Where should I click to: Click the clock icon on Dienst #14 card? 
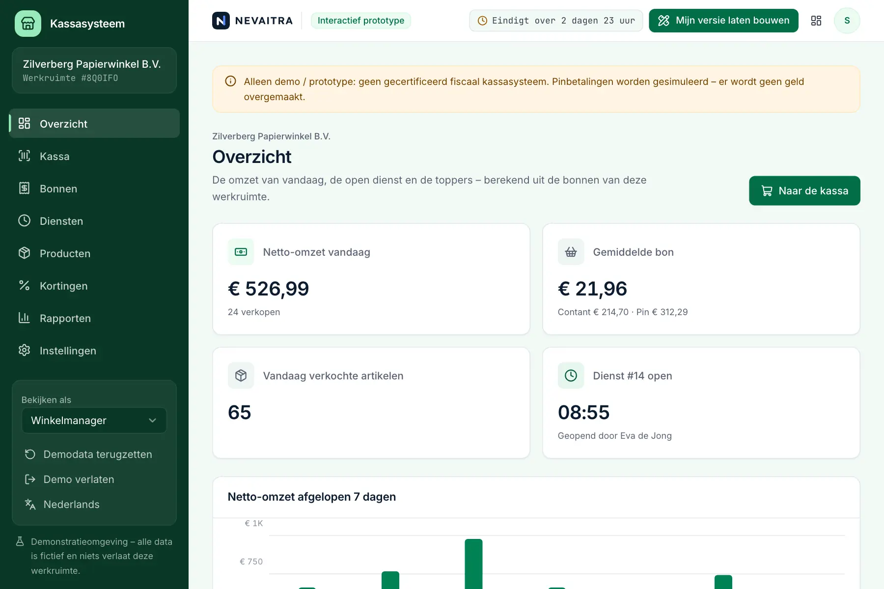pos(571,375)
